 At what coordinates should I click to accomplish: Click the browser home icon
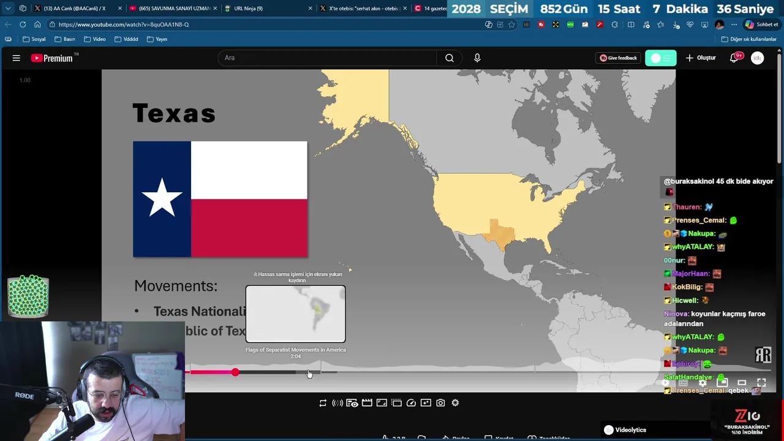(37, 24)
